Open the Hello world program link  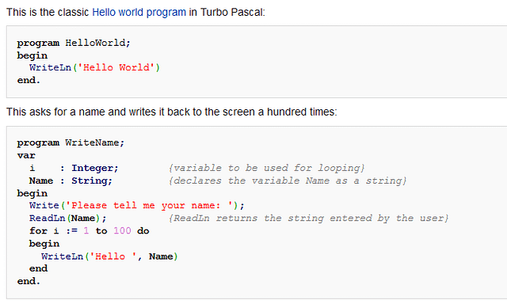[139, 13]
